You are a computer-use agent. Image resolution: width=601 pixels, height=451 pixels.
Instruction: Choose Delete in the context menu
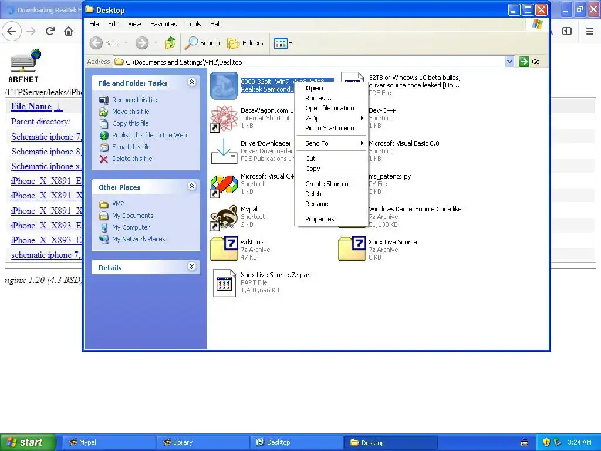[332, 194]
